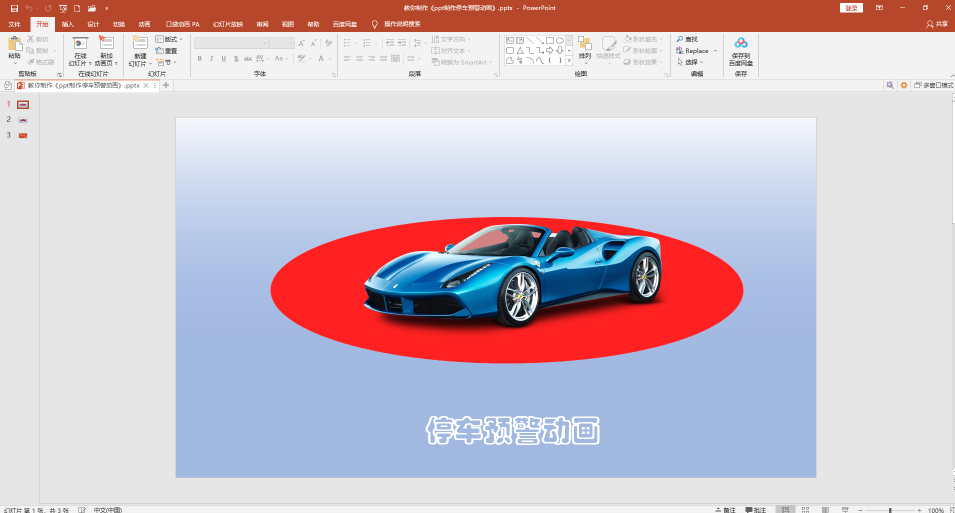
Task: Click the Arrange (排列) icon
Action: (584, 43)
